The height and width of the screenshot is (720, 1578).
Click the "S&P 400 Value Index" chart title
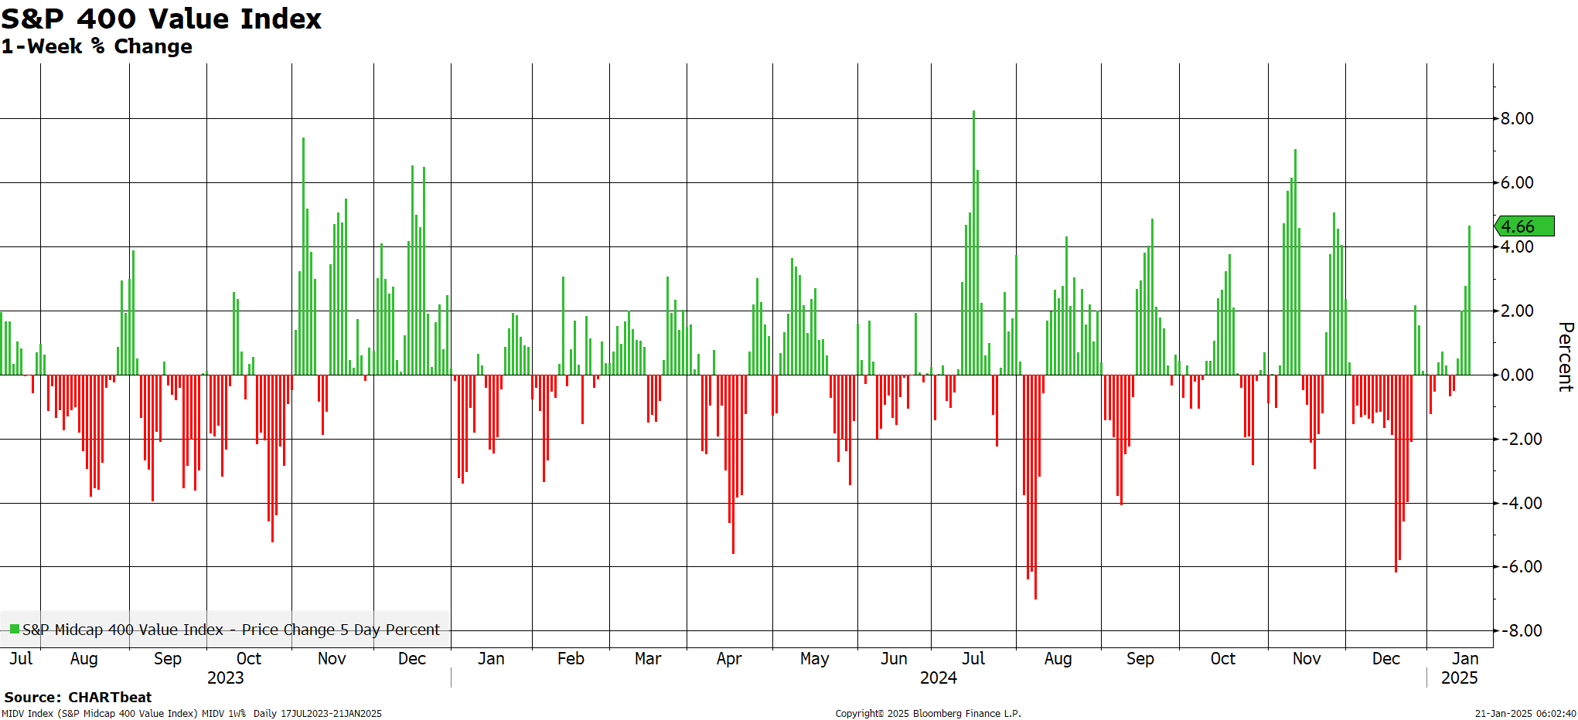pos(161,19)
